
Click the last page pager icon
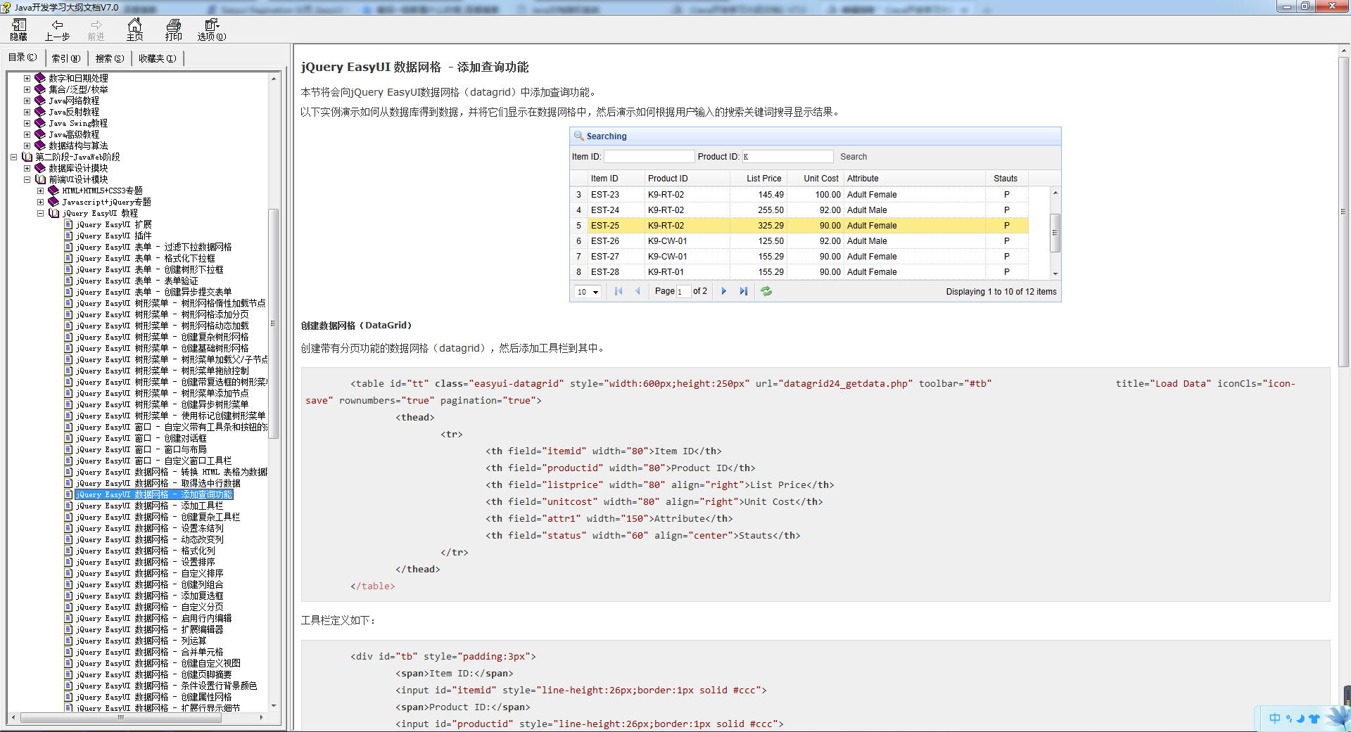[743, 291]
